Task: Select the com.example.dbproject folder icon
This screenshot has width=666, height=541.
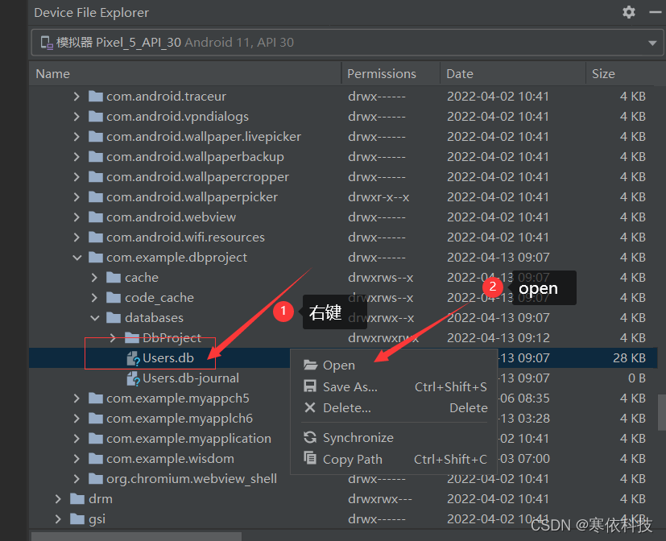Action: [96, 258]
